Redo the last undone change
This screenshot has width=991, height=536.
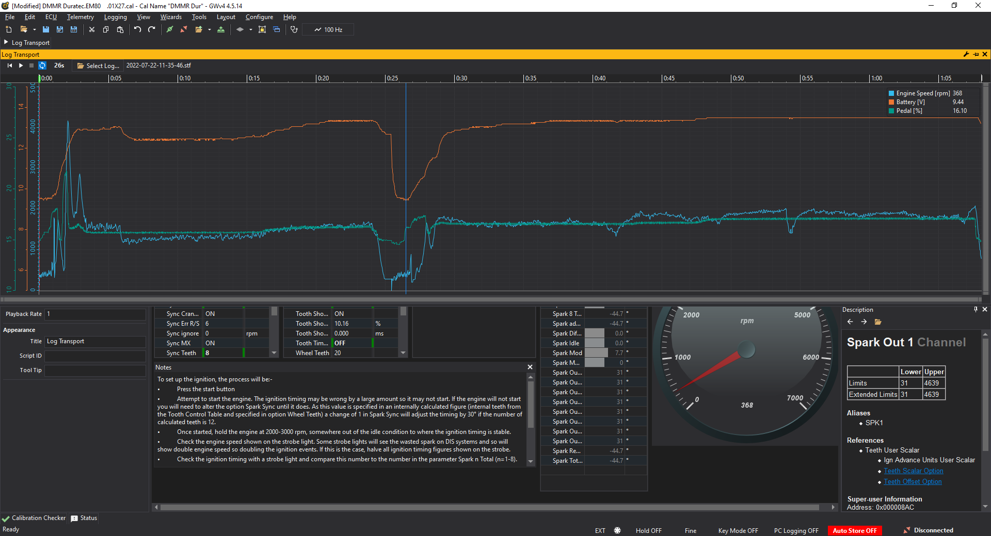[152, 29]
